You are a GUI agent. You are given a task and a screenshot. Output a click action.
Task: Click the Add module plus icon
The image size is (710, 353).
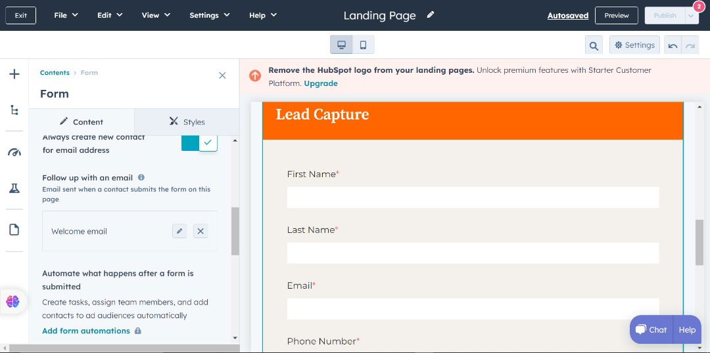[14, 74]
